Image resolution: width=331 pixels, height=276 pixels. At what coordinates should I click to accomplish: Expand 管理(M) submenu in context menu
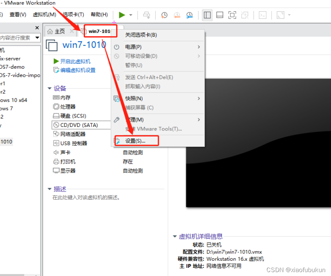[x=158, y=120]
